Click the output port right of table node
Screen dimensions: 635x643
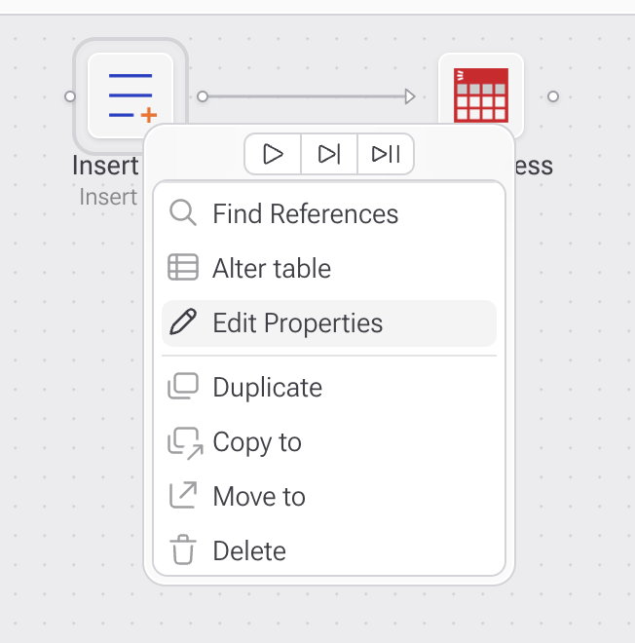[x=553, y=96]
